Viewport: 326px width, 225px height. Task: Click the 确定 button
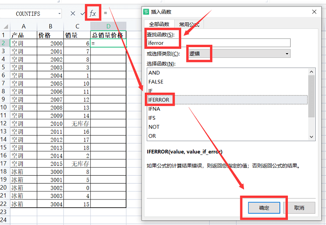264,208
